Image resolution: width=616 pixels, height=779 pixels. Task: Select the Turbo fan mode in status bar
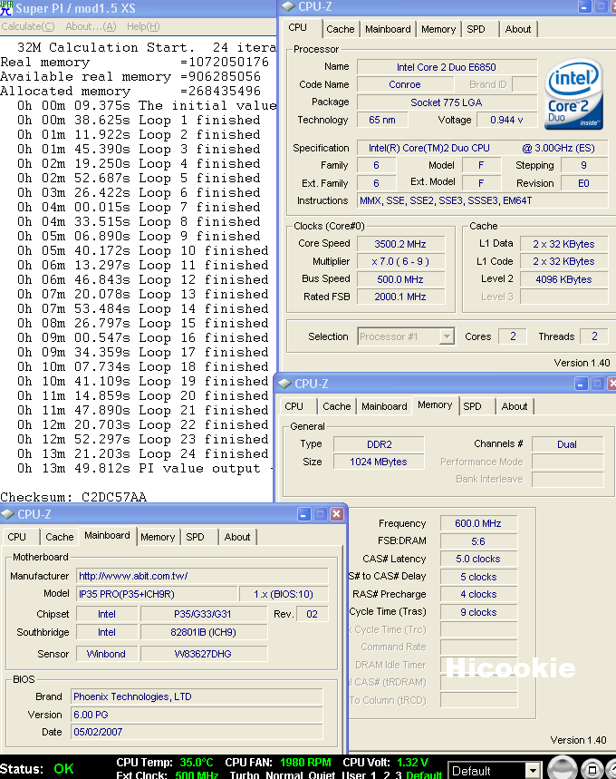245,774
